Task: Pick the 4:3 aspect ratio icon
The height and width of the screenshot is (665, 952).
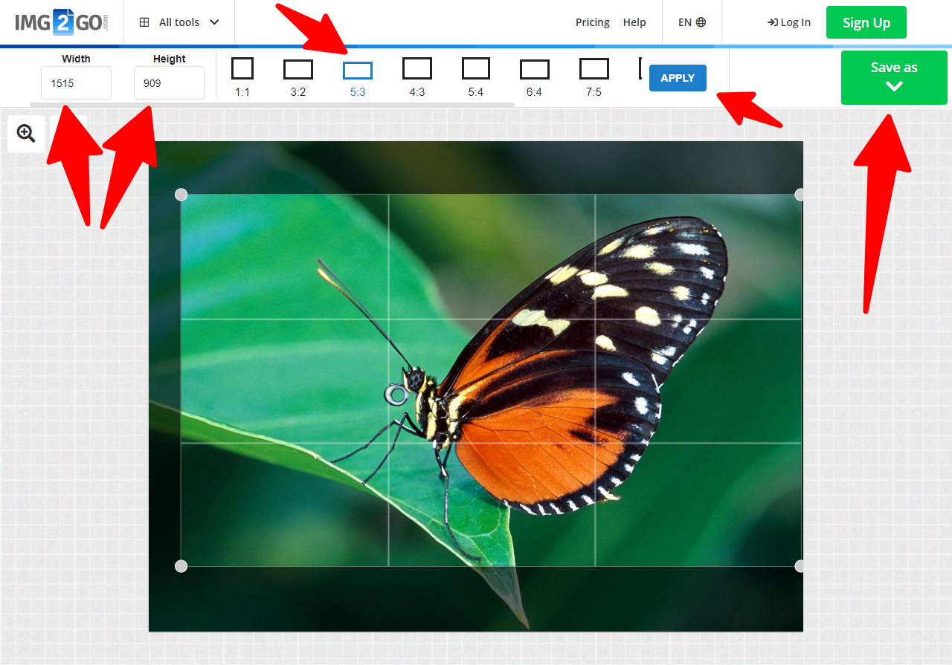Action: (416, 69)
